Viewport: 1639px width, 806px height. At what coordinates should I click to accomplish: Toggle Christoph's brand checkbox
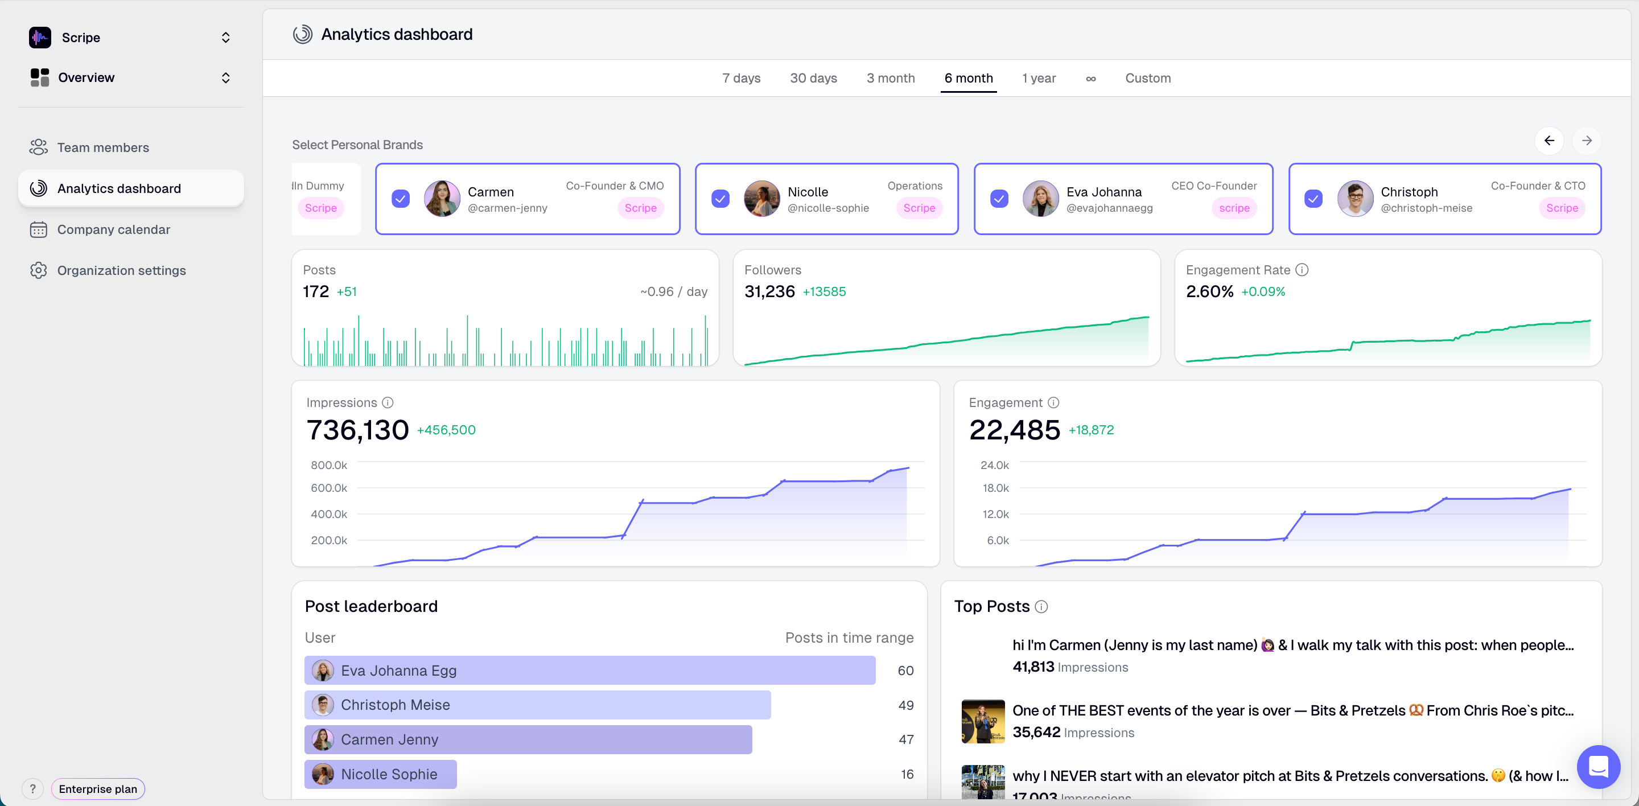coord(1313,199)
